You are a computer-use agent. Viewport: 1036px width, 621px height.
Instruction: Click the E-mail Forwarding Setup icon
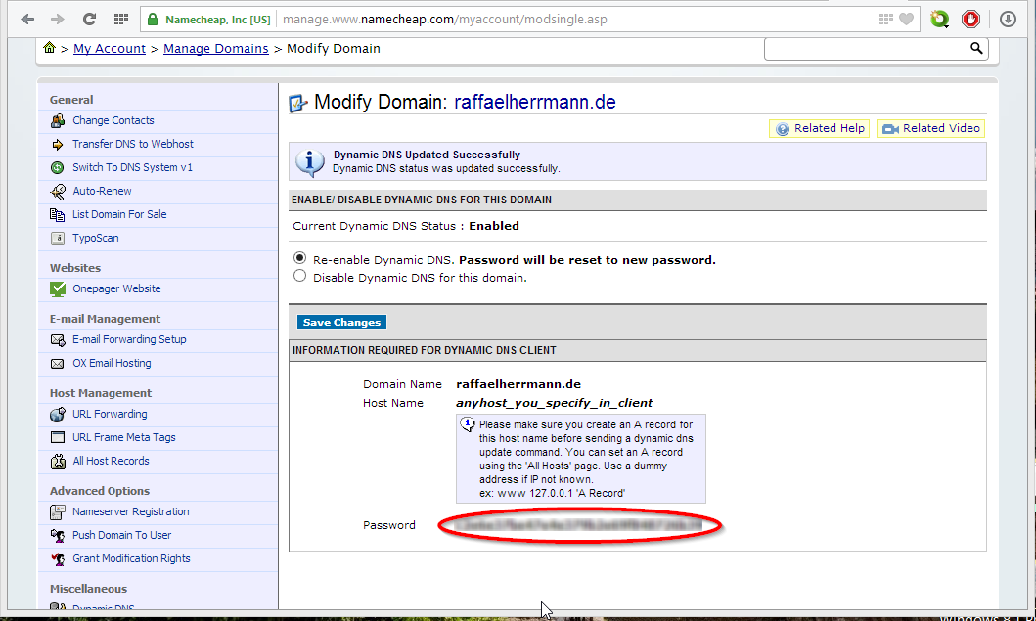coord(58,339)
